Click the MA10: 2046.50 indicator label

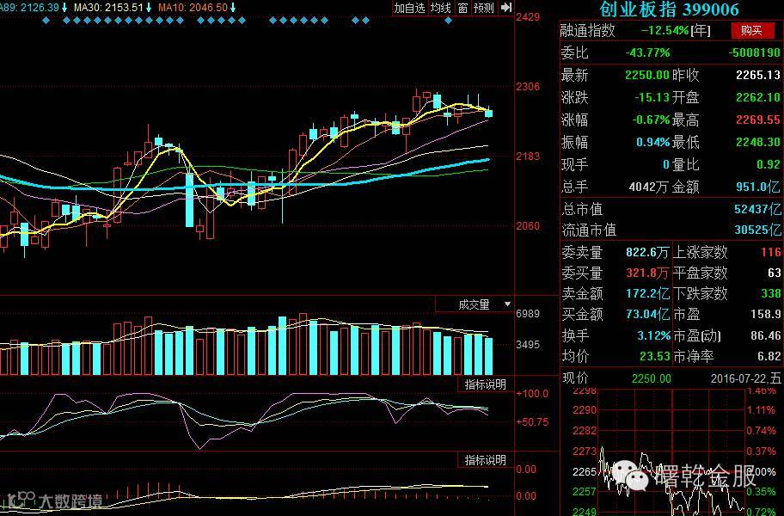pos(193,8)
